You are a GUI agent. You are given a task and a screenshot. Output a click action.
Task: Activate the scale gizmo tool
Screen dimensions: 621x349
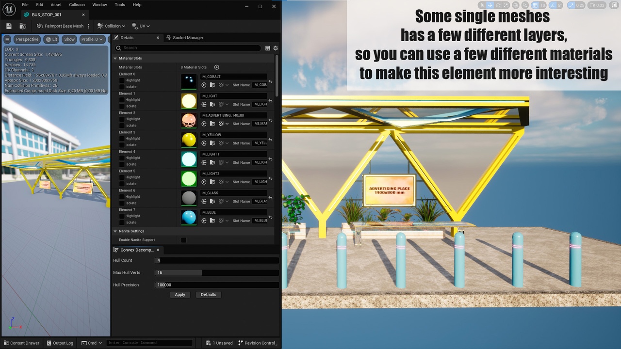click(x=506, y=5)
